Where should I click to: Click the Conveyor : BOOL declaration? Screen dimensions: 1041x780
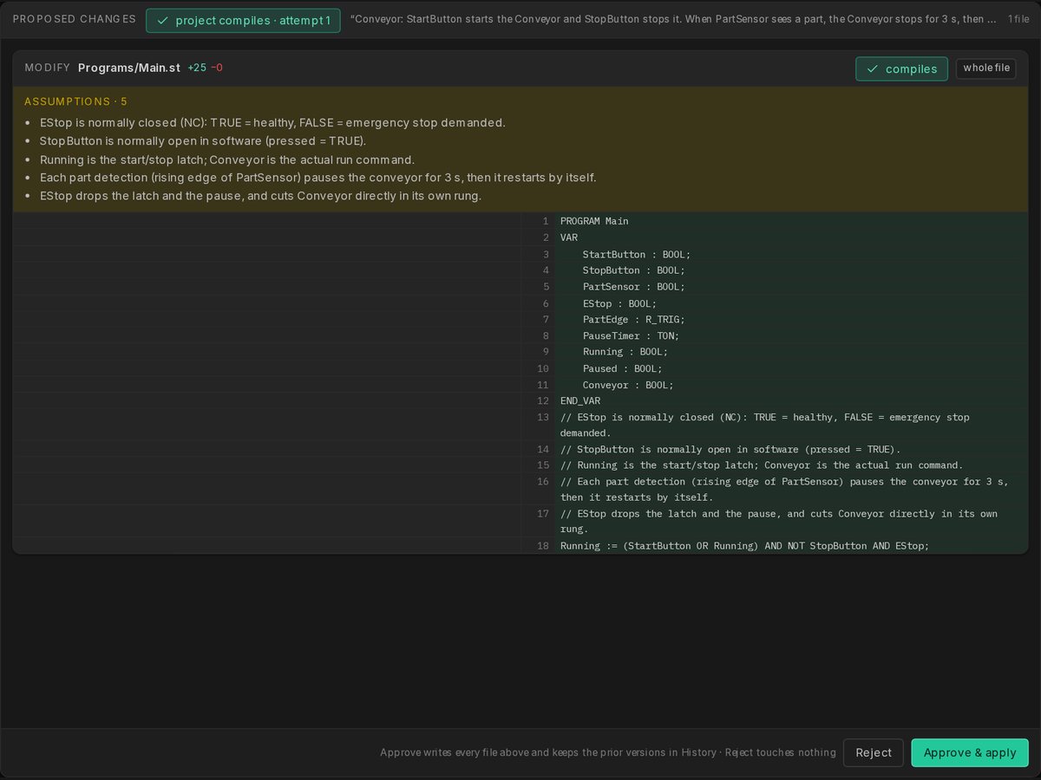628,385
